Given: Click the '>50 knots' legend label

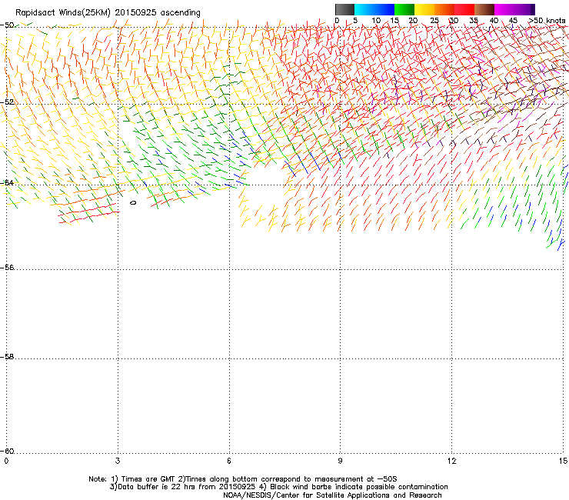Looking at the screenshot, I should (547, 21).
